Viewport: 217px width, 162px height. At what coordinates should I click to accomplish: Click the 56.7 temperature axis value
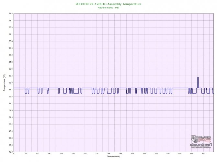(x=11, y=90)
